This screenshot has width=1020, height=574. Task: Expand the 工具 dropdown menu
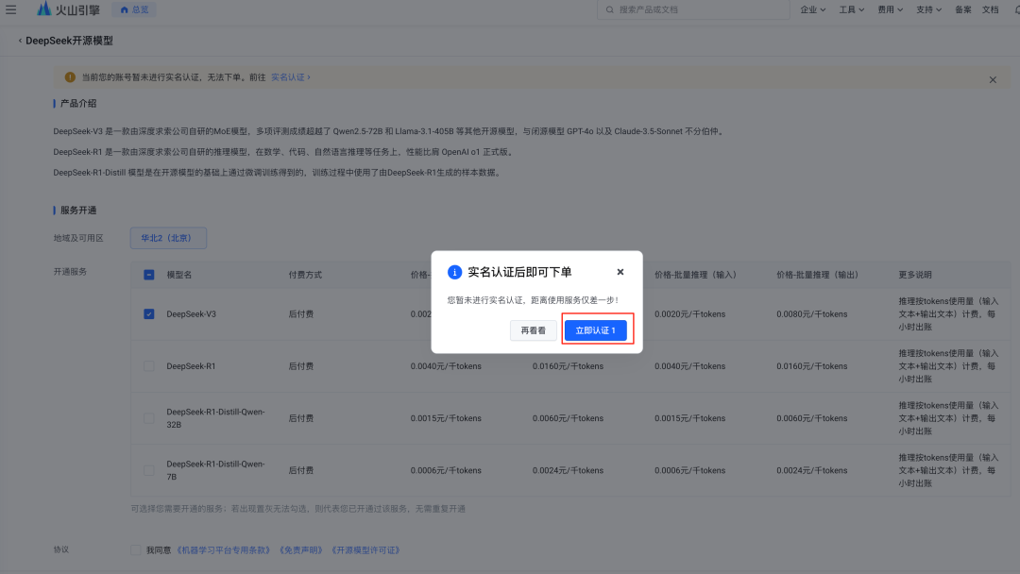point(851,9)
